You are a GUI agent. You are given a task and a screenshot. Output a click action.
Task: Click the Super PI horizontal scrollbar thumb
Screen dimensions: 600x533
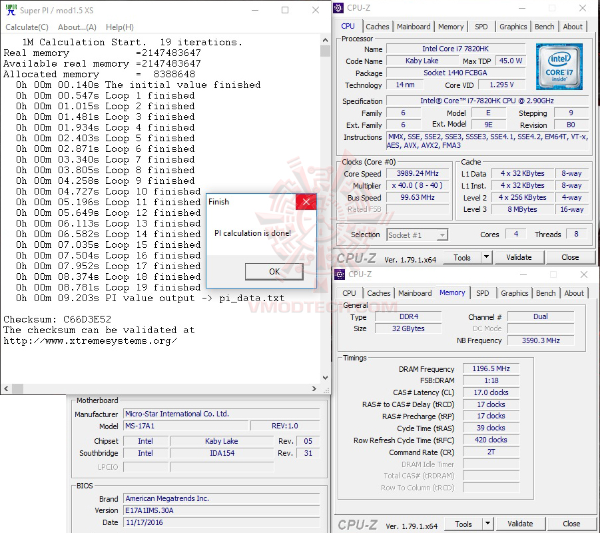click(17, 388)
